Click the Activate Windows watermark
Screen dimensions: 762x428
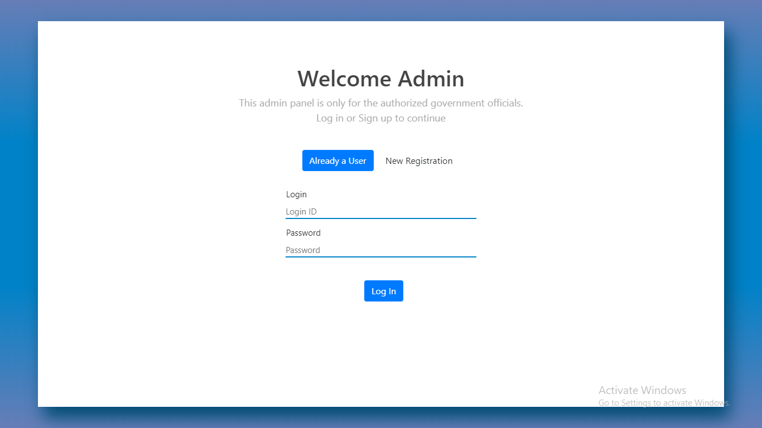pyautogui.click(x=642, y=390)
